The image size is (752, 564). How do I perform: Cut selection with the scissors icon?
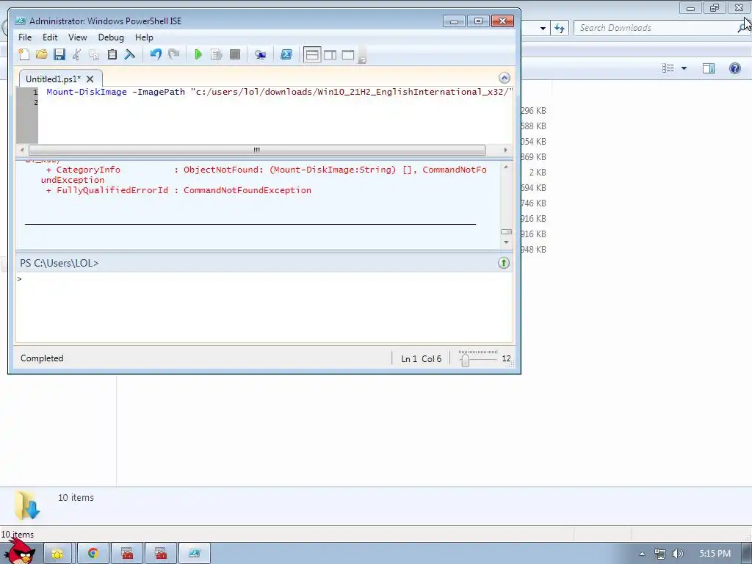(x=76, y=54)
